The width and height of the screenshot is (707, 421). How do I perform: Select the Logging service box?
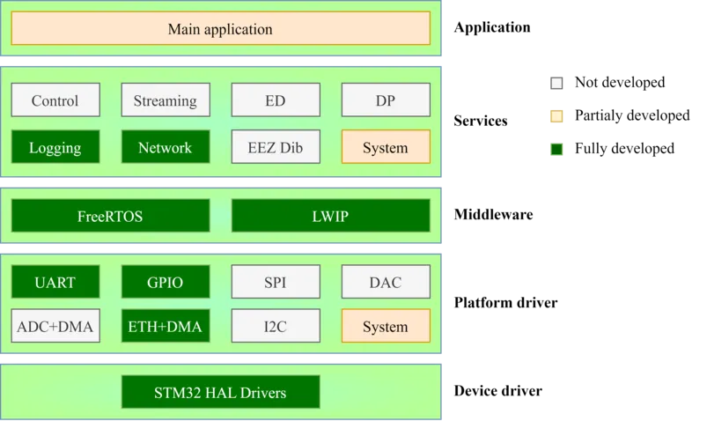(x=55, y=147)
